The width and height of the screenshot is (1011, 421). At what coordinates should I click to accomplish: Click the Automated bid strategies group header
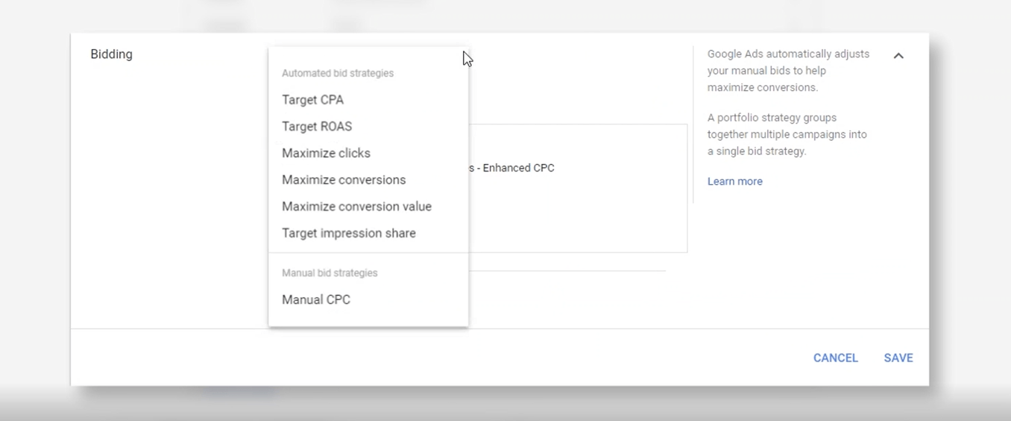tap(338, 73)
